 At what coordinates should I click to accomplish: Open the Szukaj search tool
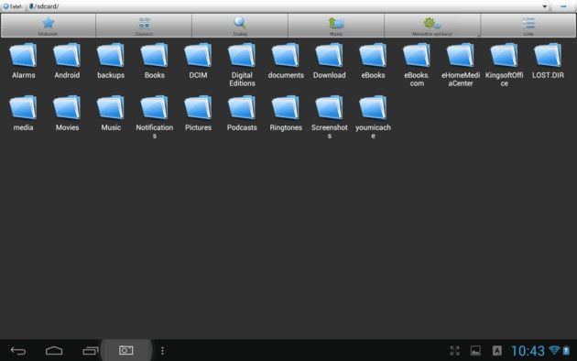[x=240, y=26]
